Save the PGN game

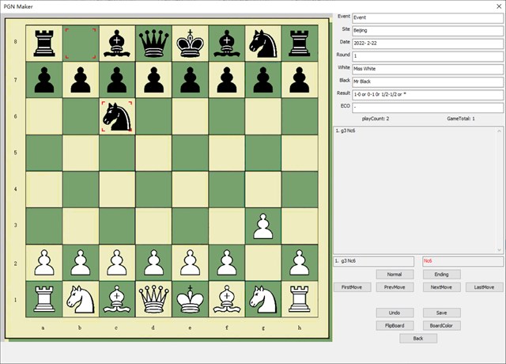pos(441,313)
